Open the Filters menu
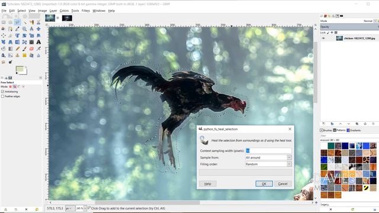 (x=85, y=11)
